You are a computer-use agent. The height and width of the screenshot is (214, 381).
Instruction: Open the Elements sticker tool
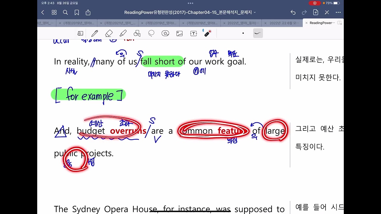(x=165, y=34)
